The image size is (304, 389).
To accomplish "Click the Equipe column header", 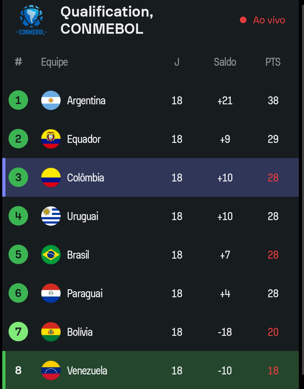I will click(x=54, y=62).
